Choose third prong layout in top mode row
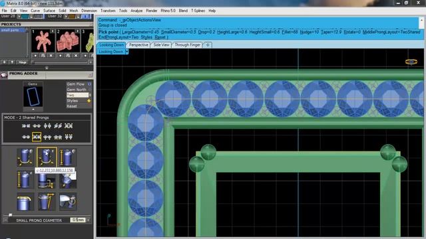The height and width of the screenshot is (239, 426). pyautogui.click(x=47, y=125)
